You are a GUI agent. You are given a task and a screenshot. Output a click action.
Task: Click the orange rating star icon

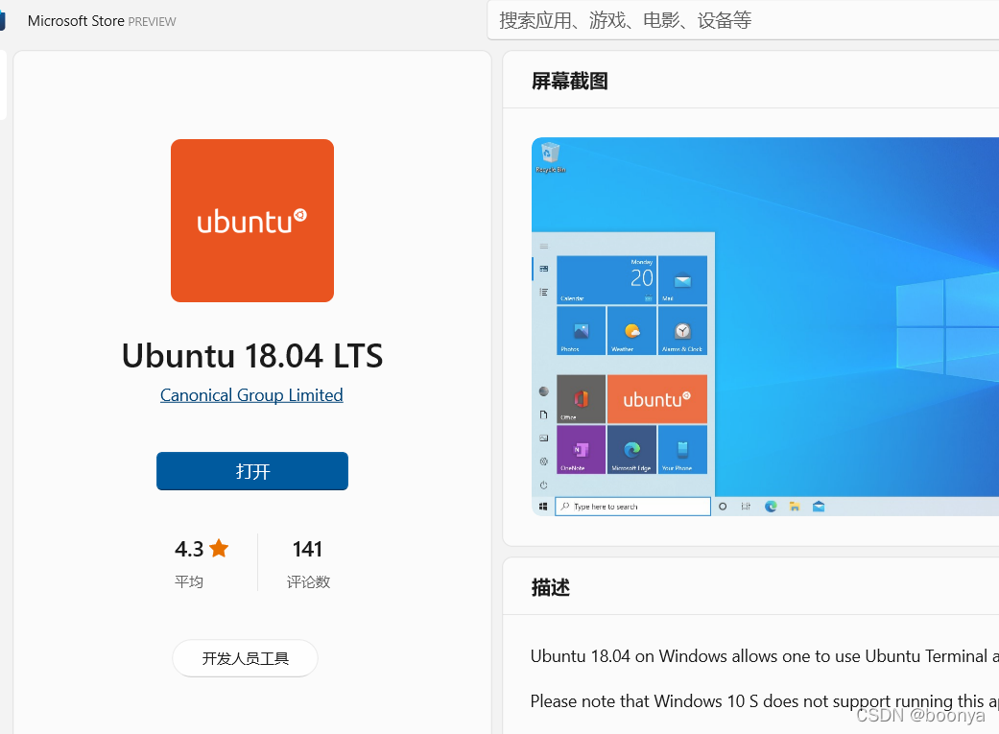click(219, 548)
